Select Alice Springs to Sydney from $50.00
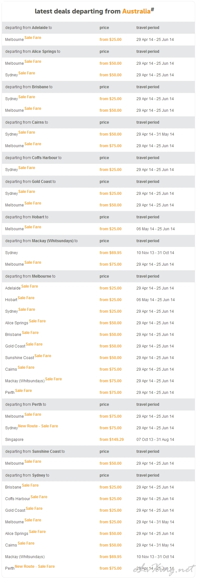The image size is (199, 580). tap(110, 75)
